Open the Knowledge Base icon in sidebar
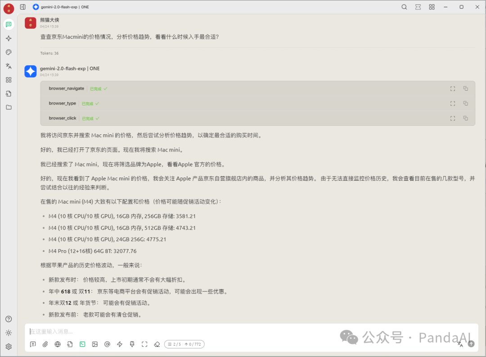The height and width of the screenshot is (357, 486). (x=9, y=93)
